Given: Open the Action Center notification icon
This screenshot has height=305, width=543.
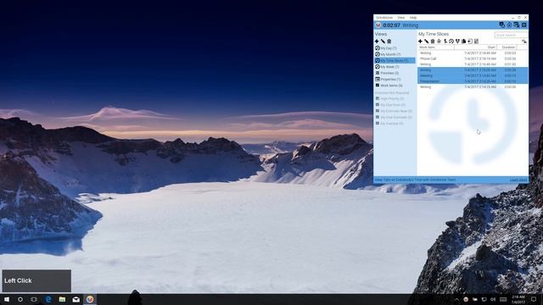Looking at the screenshot, I should [534, 299].
